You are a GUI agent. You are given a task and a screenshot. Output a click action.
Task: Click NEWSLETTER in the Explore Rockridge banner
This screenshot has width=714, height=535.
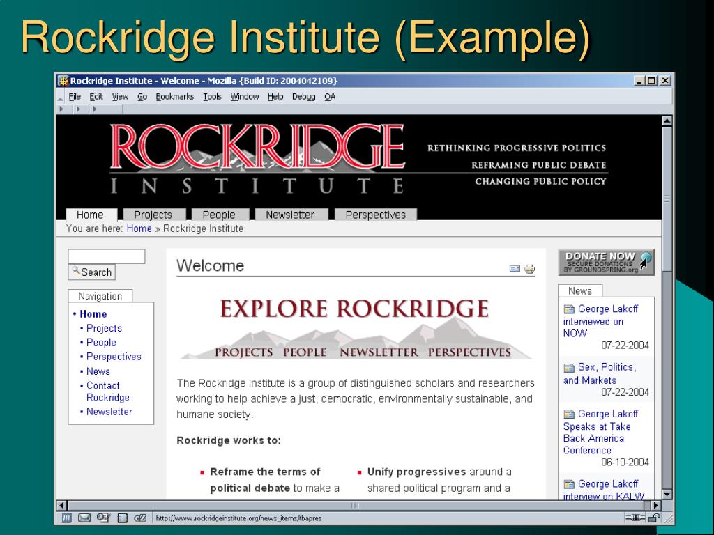[x=379, y=352]
